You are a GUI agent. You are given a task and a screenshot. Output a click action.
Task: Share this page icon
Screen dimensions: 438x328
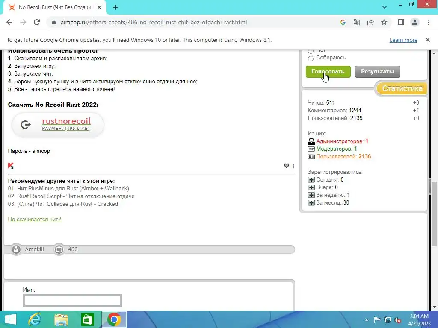(x=370, y=22)
